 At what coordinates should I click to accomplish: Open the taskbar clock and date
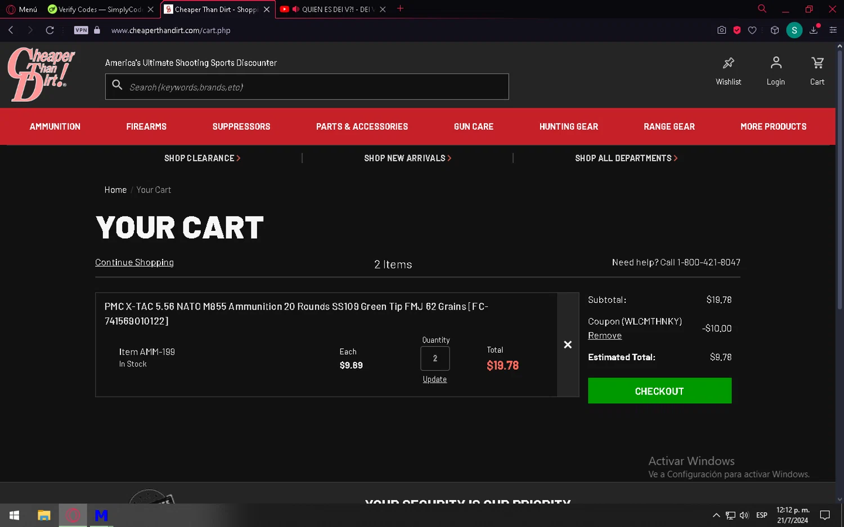pyautogui.click(x=793, y=515)
